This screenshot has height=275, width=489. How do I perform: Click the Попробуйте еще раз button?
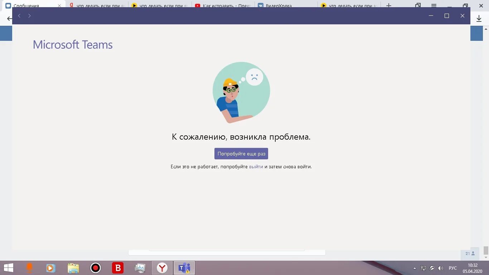tap(241, 153)
